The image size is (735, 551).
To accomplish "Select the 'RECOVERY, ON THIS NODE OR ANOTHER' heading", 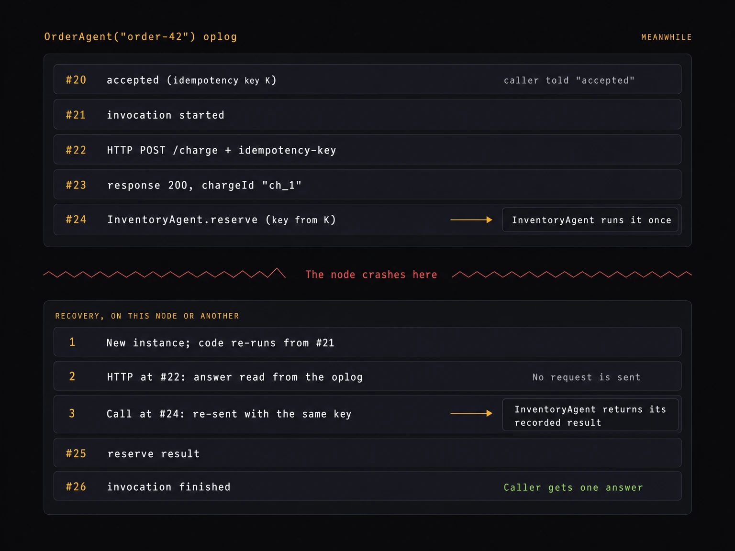I will pos(147,316).
